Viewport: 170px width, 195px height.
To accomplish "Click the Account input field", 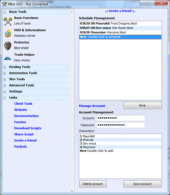I will pos(120,118).
